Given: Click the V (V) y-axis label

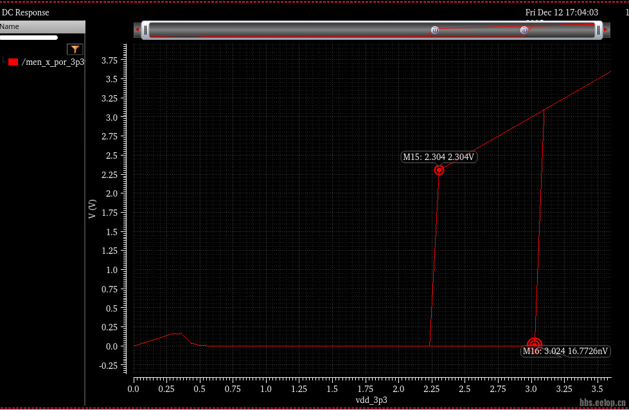Looking at the screenshot, I should click(x=93, y=209).
